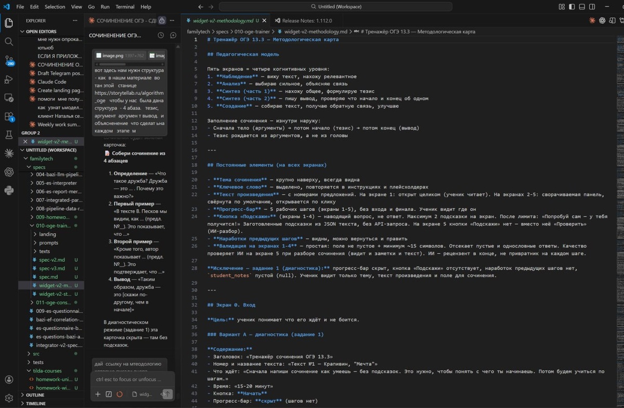
Task: Open the Testing flask view
Action: [9, 135]
